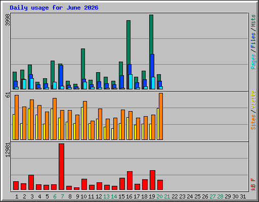Select the yellow 'Visits' legend label
The image size is (259, 202).
tap(253, 100)
